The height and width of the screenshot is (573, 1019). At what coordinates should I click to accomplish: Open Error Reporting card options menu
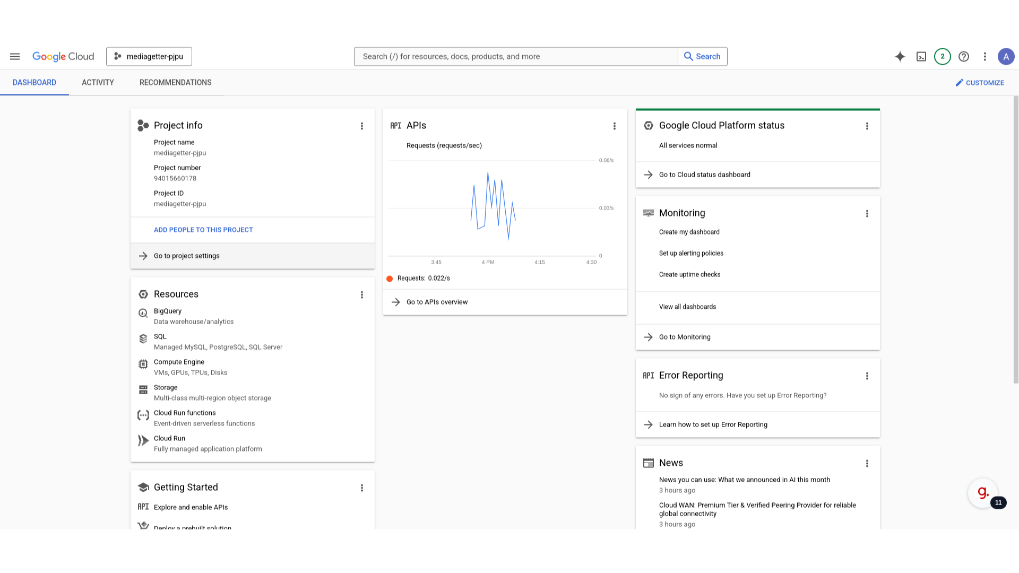pos(867,376)
